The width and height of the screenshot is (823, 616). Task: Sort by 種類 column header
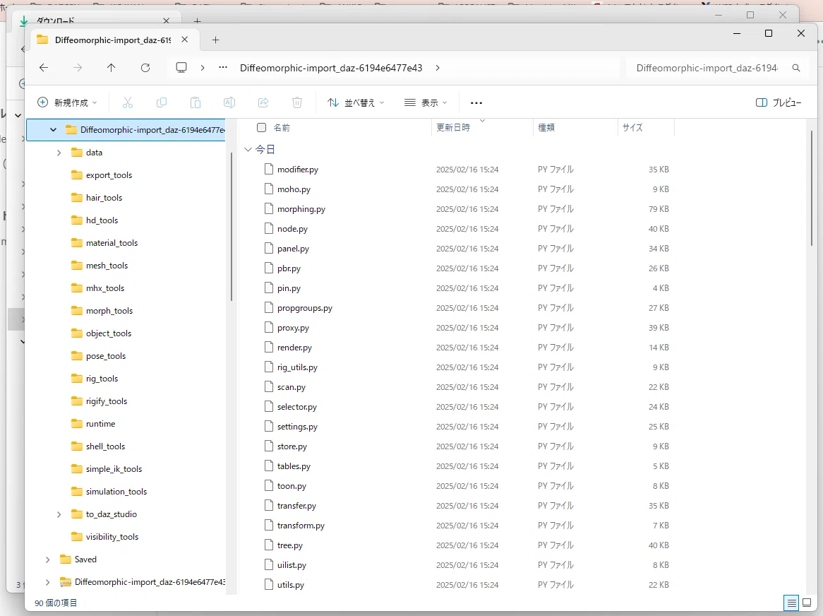point(546,127)
